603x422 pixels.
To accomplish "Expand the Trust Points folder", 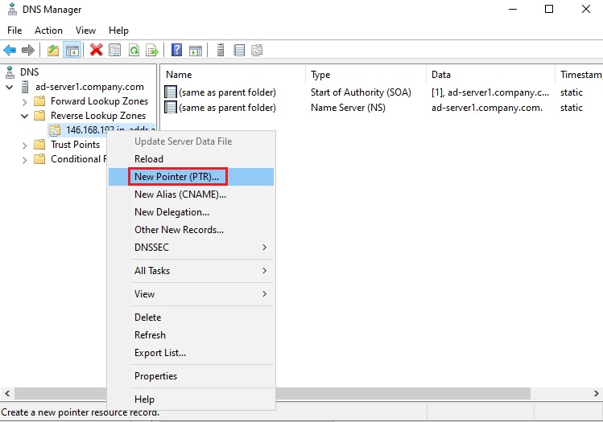I will point(23,145).
